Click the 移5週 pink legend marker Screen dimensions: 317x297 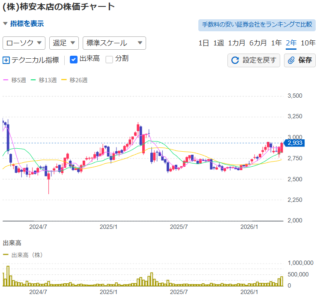coord(6,80)
